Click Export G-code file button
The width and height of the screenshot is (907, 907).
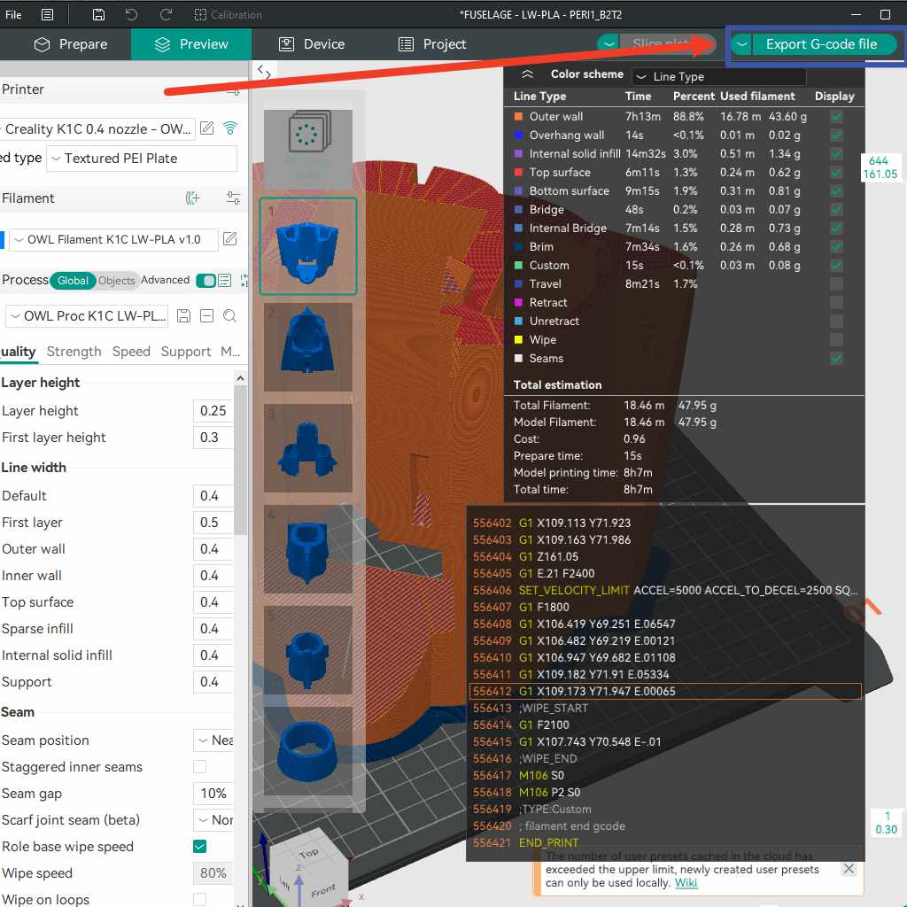point(821,44)
